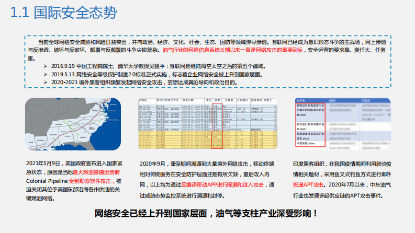Click the bullet starting with '2016.9.19 中国工程院院士'

coord(158,66)
